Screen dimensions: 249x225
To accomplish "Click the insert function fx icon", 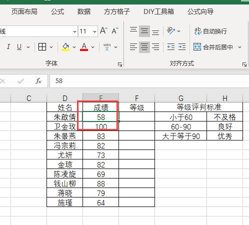I will click(38, 81).
